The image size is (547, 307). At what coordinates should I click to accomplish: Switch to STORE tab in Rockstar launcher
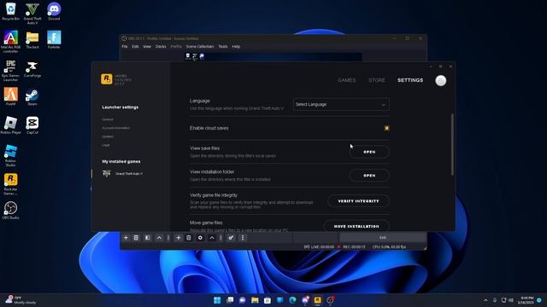pyautogui.click(x=377, y=80)
